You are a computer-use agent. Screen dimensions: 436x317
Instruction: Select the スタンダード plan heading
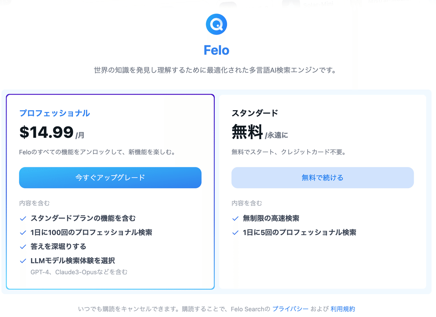coord(255,113)
